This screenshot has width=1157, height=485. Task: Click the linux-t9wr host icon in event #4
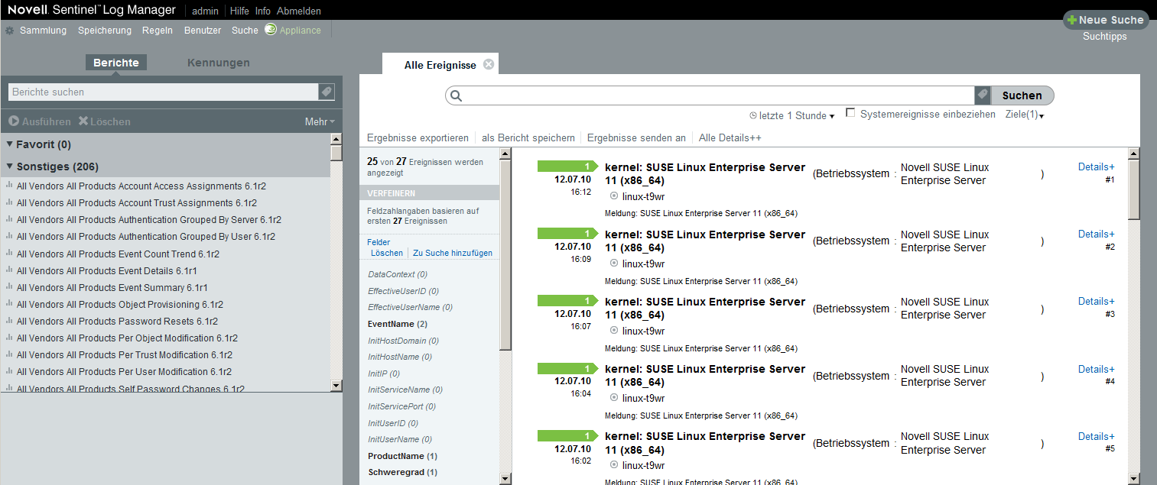pos(614,398)
